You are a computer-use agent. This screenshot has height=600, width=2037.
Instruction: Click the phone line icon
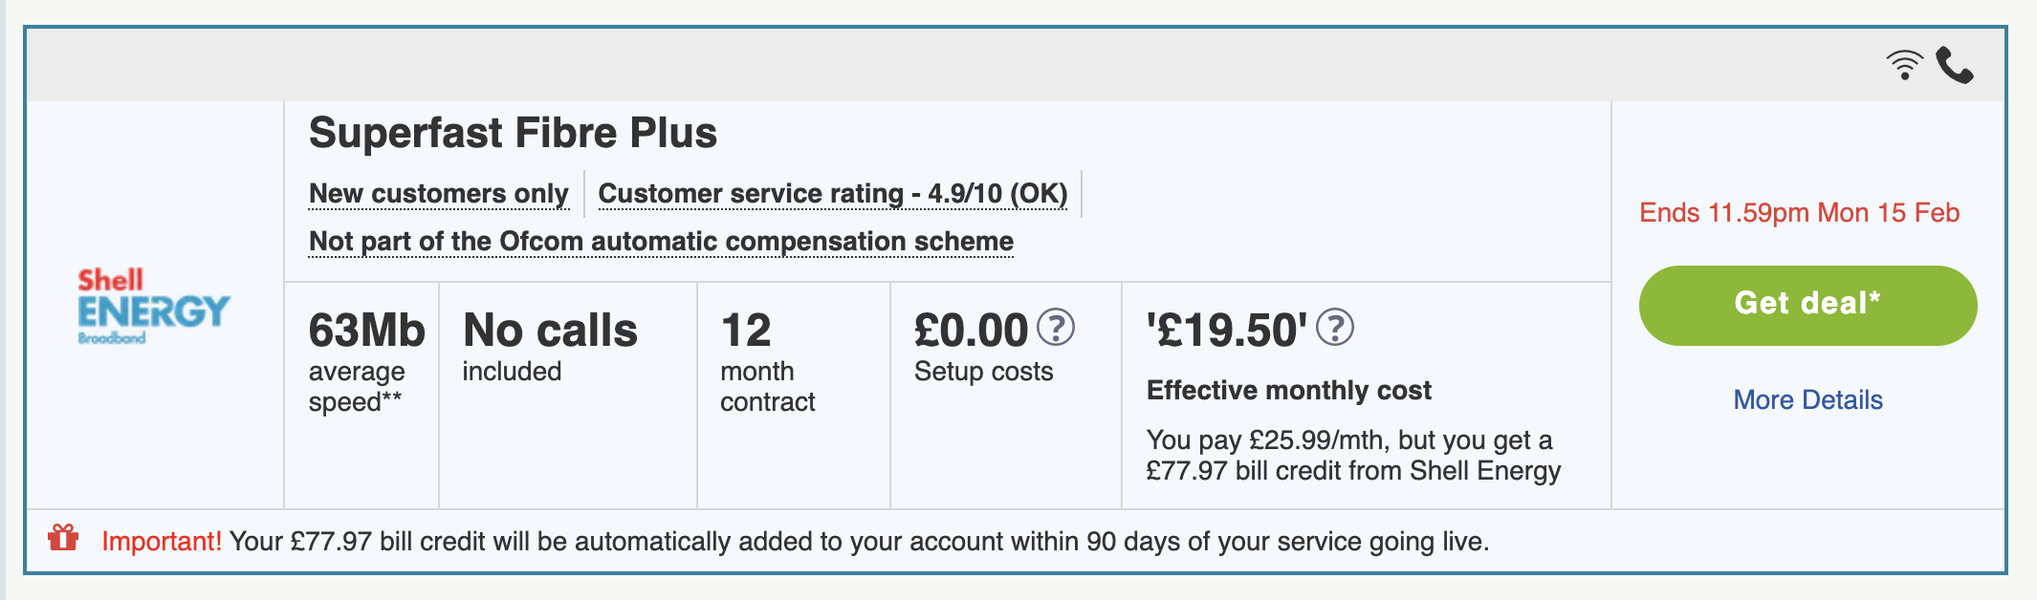tap(1955, 65)
